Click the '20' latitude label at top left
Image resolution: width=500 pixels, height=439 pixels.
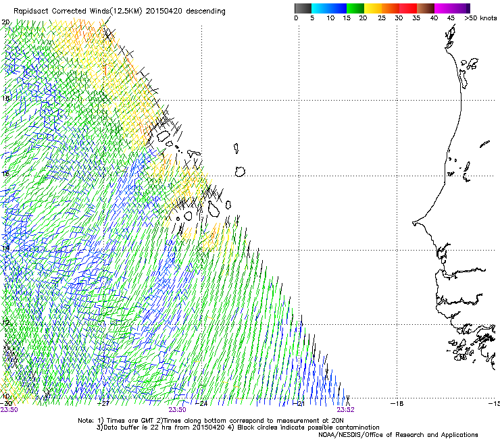click(5, 22)
